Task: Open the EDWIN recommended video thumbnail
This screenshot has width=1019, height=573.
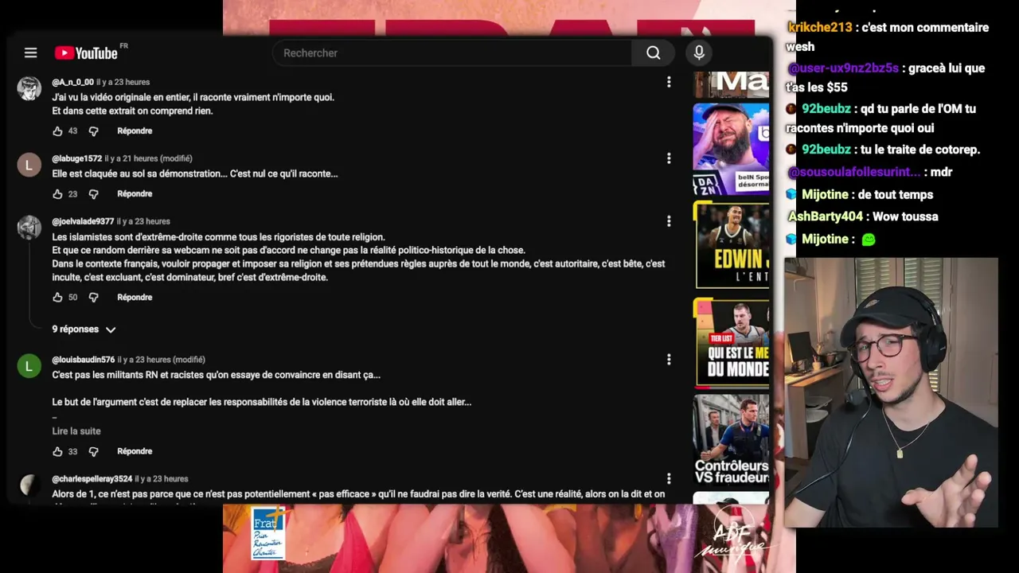Action: 731,245
